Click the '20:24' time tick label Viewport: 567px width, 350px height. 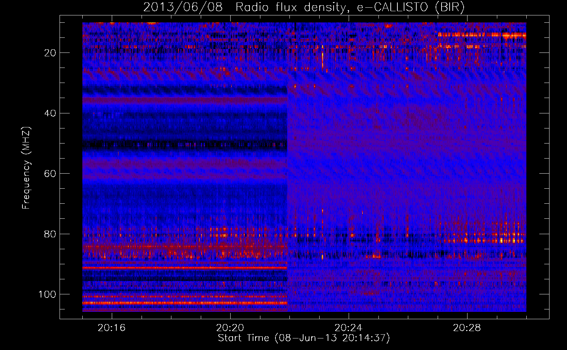point(348,328)
